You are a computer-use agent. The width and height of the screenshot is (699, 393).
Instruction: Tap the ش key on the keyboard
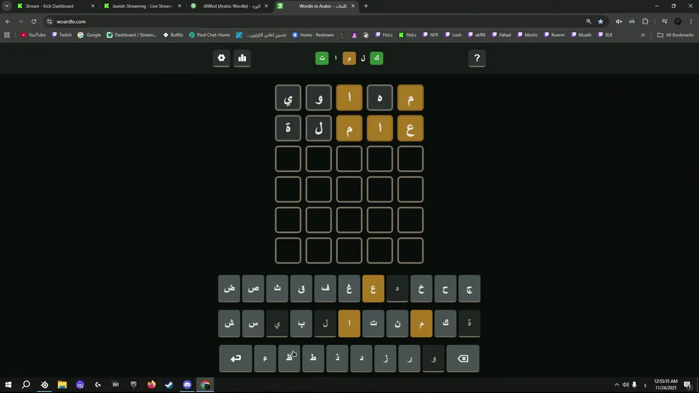pos(229,324)
